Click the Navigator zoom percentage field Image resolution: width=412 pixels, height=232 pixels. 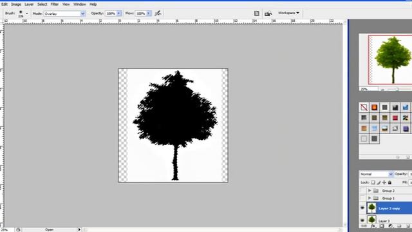(368, 89)
